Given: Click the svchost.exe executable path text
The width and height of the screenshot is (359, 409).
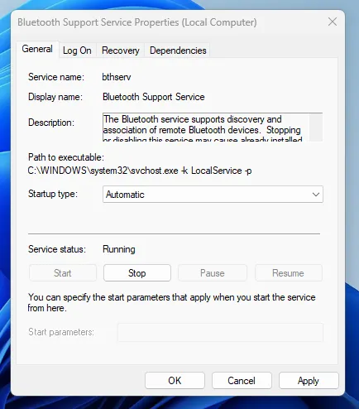Looking at the screenshot, I should tap(140, 171).
